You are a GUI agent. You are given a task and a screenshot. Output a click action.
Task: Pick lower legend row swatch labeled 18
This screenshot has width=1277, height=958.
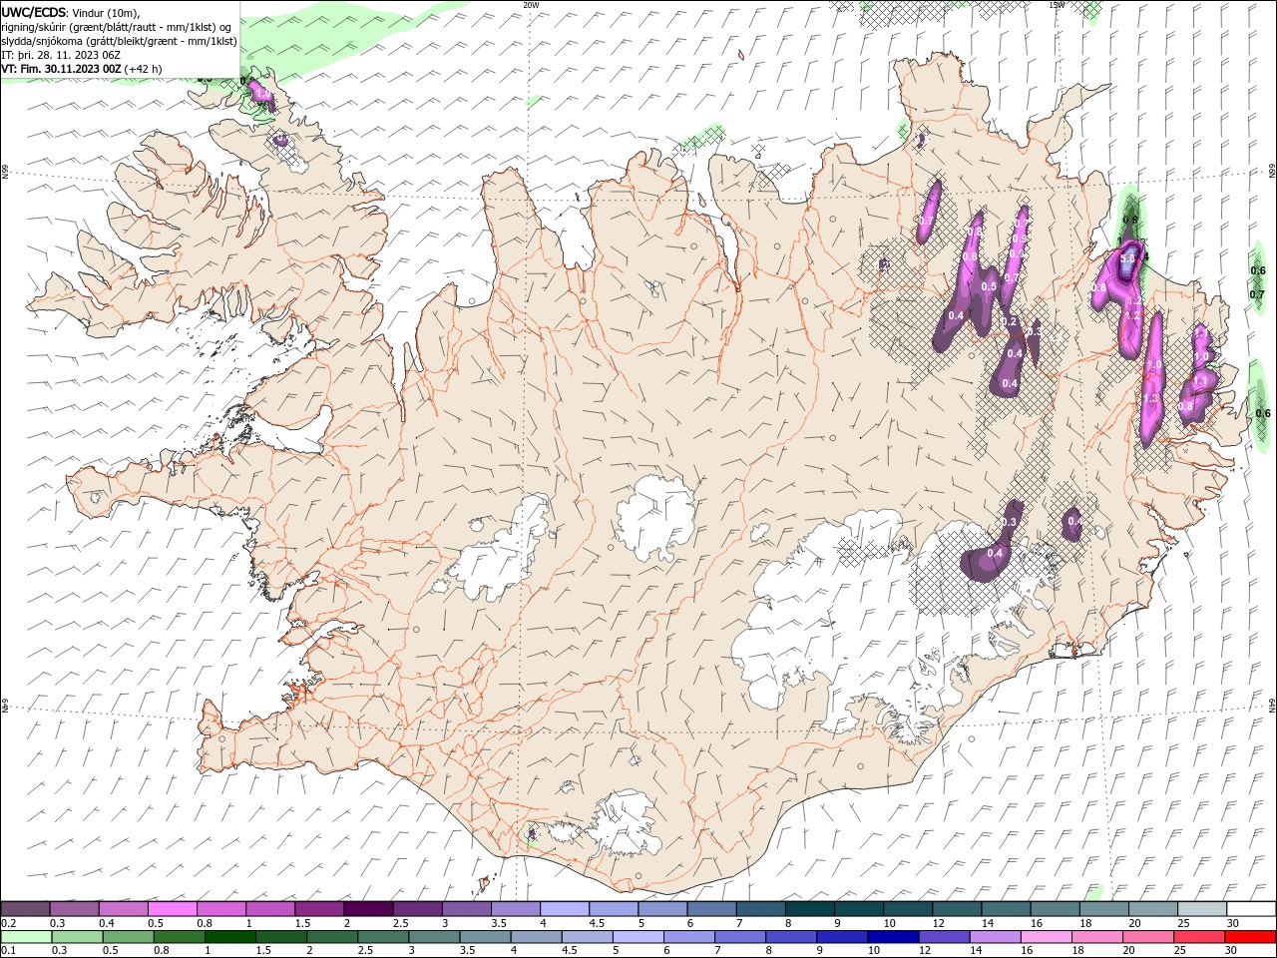(1098, 937)
